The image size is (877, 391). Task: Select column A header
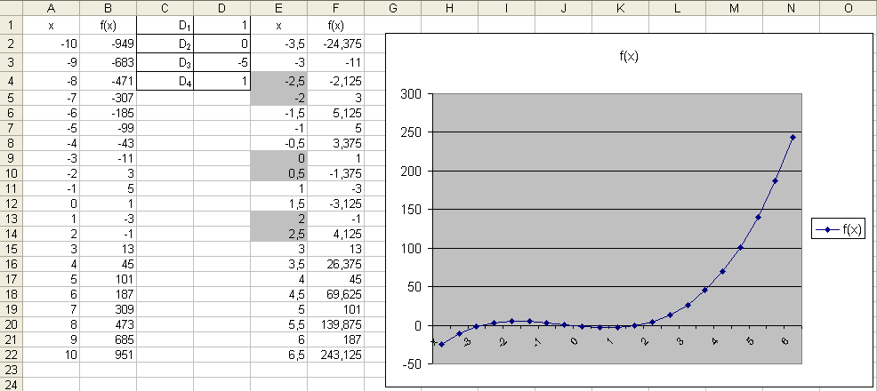click(x=52, y=7)
